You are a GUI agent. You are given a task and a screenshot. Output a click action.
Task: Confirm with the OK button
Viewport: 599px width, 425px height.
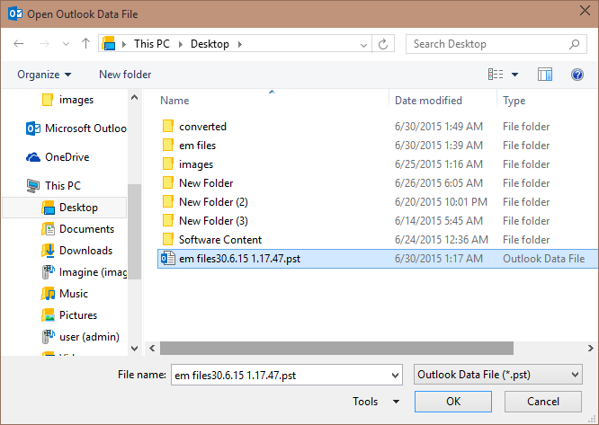point(453,402)
